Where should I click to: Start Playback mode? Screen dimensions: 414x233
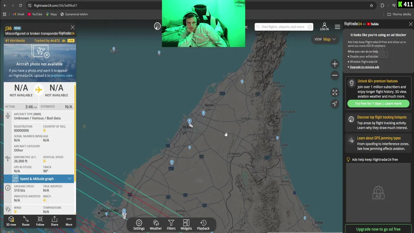point(203,225)
